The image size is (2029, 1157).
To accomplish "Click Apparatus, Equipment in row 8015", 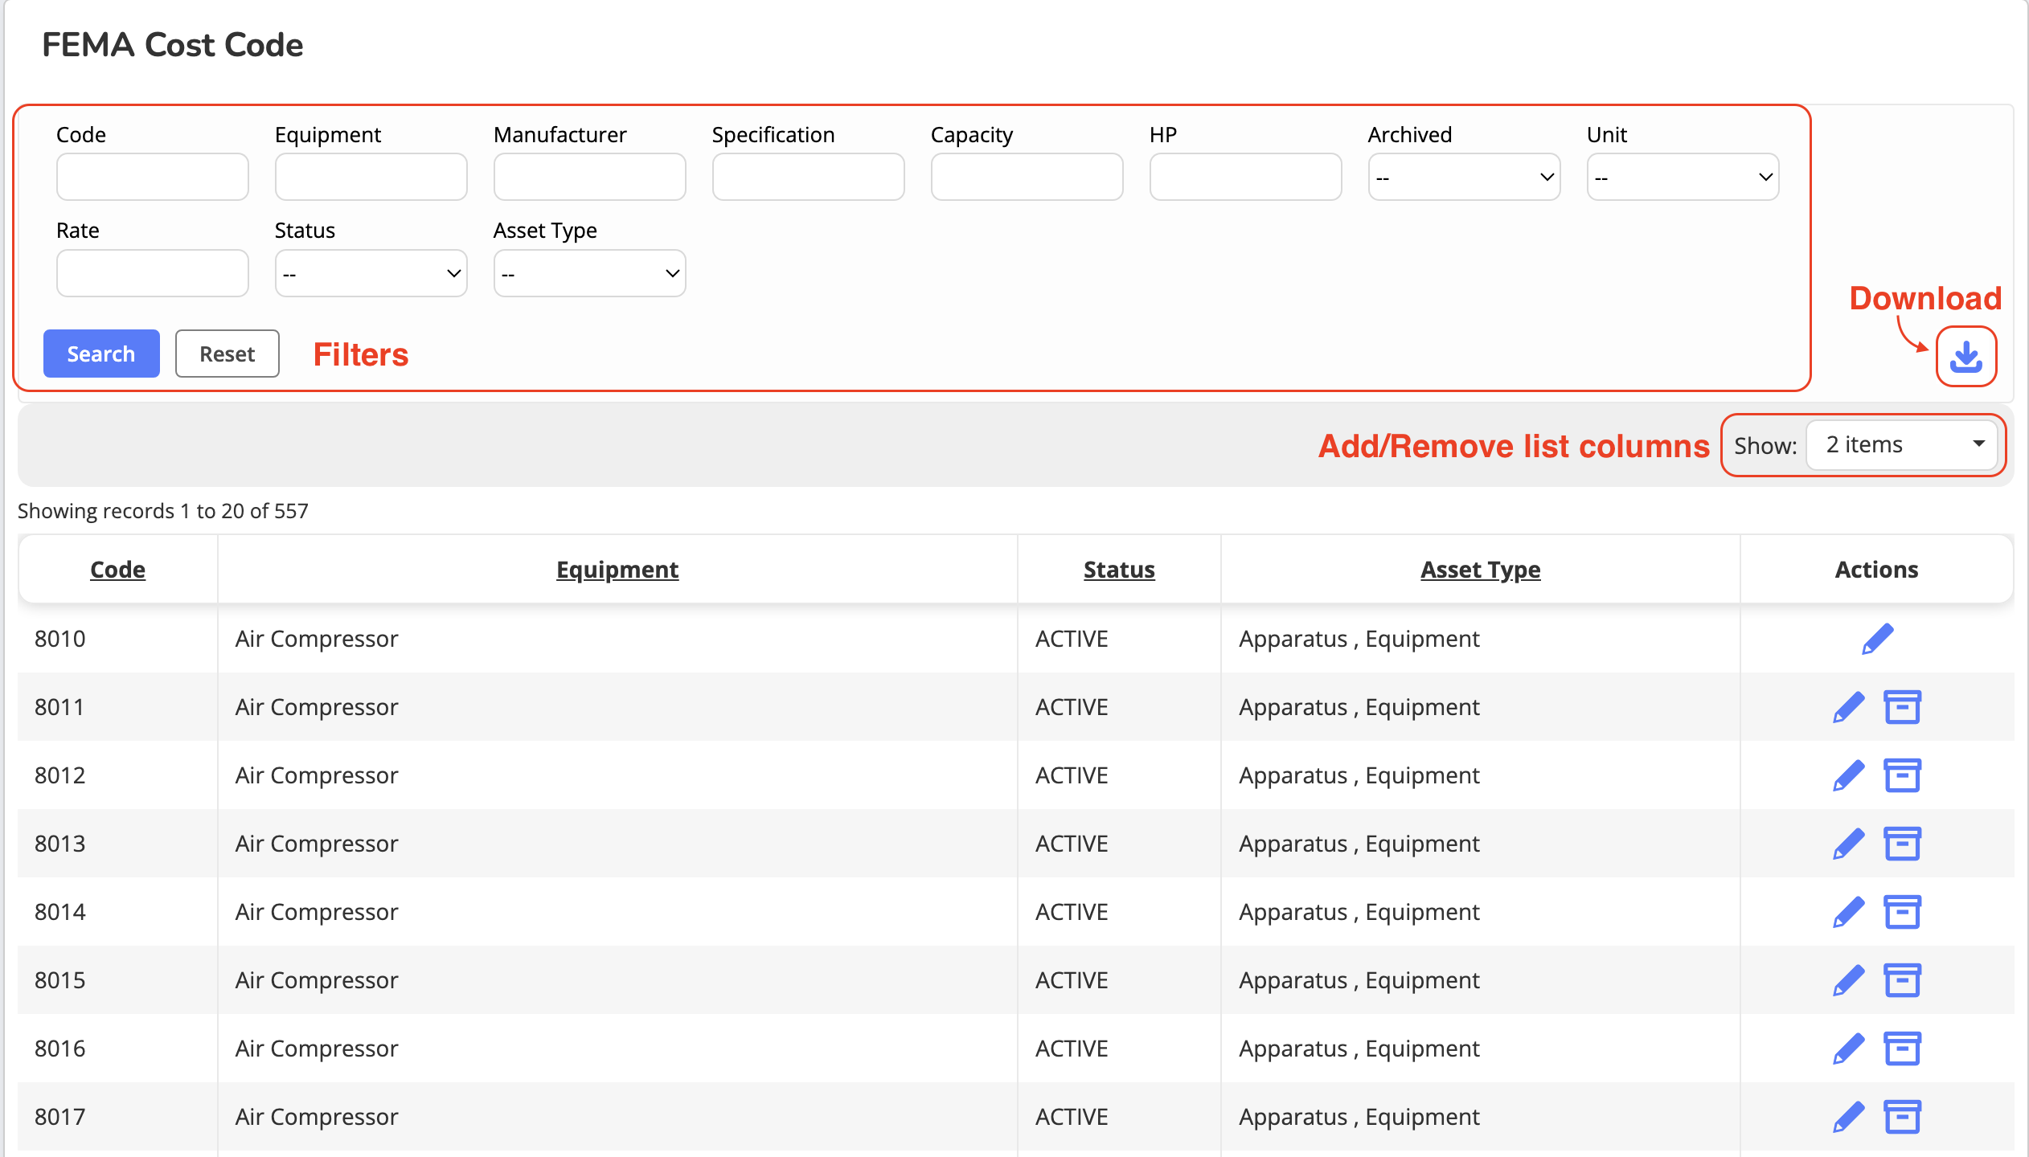I will 1359,980.
